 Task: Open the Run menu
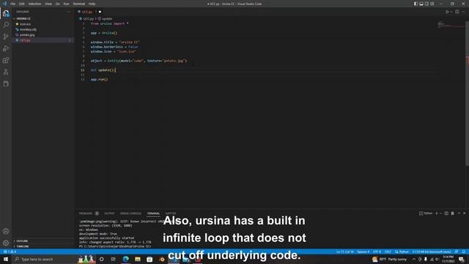point(66,4)
